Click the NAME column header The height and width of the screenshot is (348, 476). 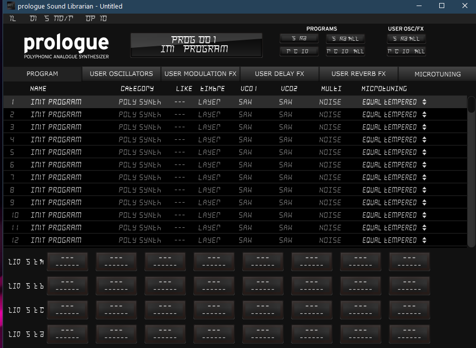(38, 89)
